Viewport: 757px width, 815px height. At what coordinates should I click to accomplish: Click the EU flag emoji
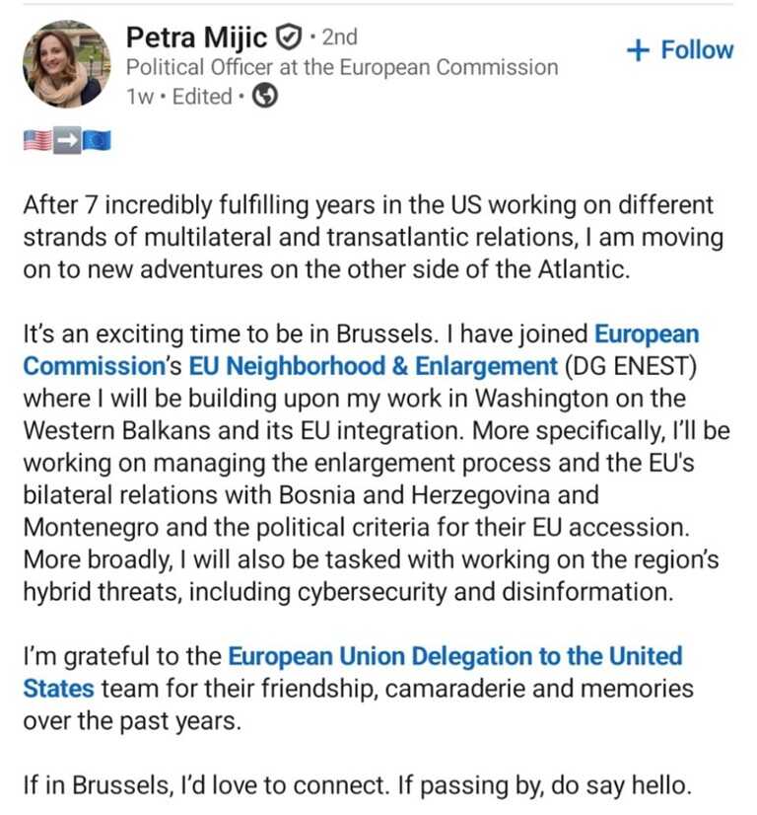pyautogui.click(x=97, y=141)
